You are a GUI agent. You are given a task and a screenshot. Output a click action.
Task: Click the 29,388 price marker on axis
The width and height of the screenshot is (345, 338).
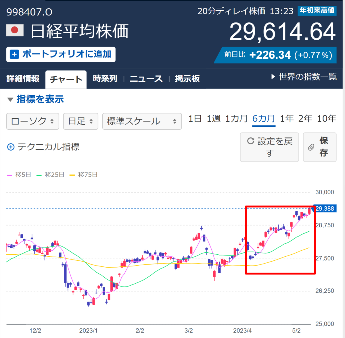coord(324,209)
